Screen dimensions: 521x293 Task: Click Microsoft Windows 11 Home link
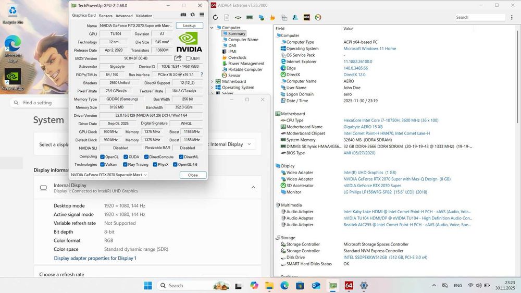pos(369,48)
